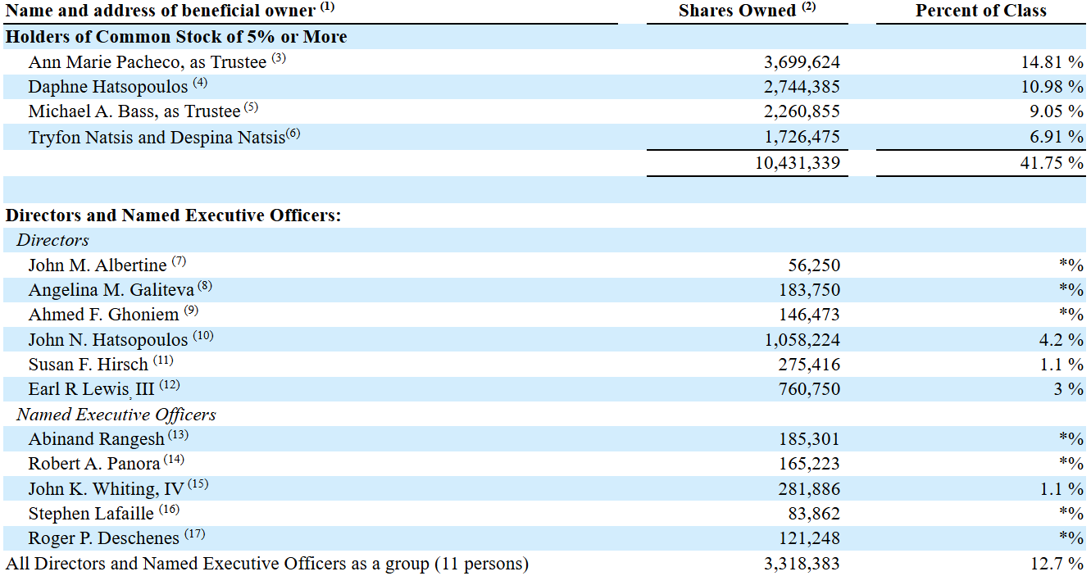
Task: Click the shares value 146,473
Action: [810, 315]
